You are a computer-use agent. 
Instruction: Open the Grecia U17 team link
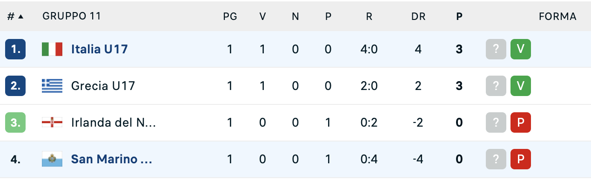click(x=103, y=86)
